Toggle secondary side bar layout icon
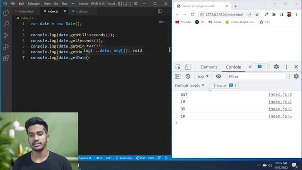 [x=130, y=4]
